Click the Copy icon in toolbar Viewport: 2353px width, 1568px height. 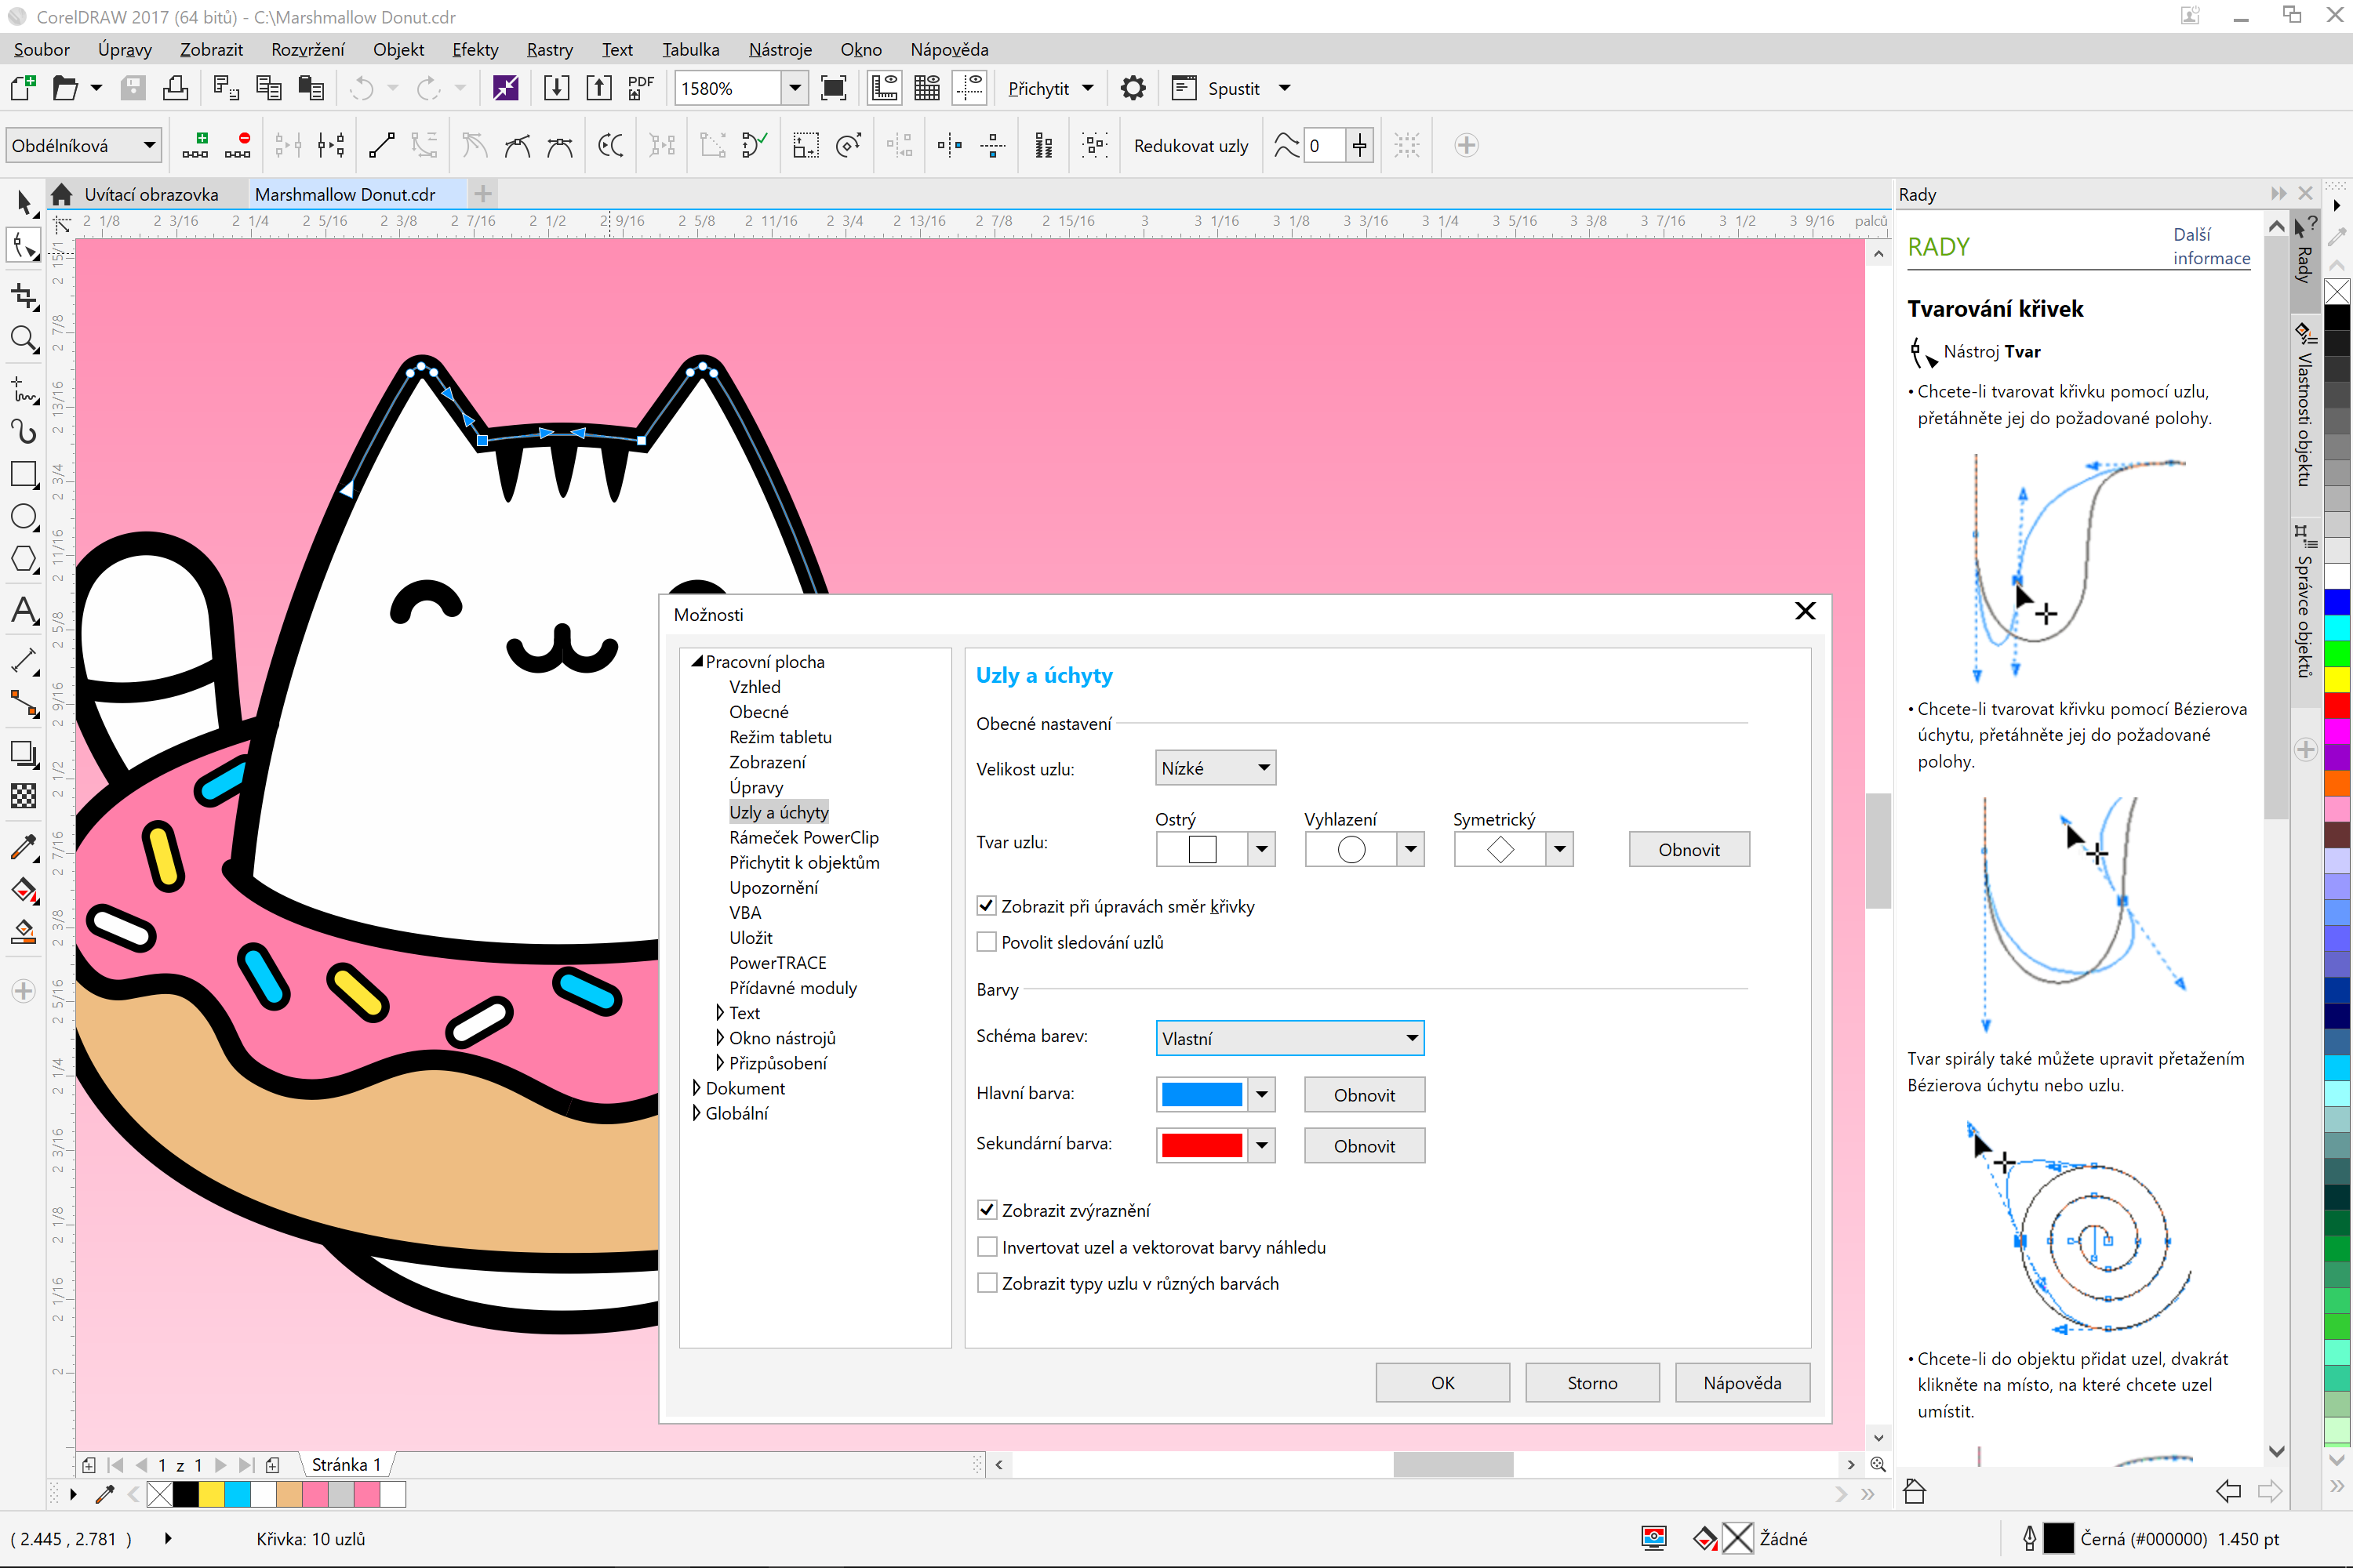pyautogui.click(x=268, y=88)
